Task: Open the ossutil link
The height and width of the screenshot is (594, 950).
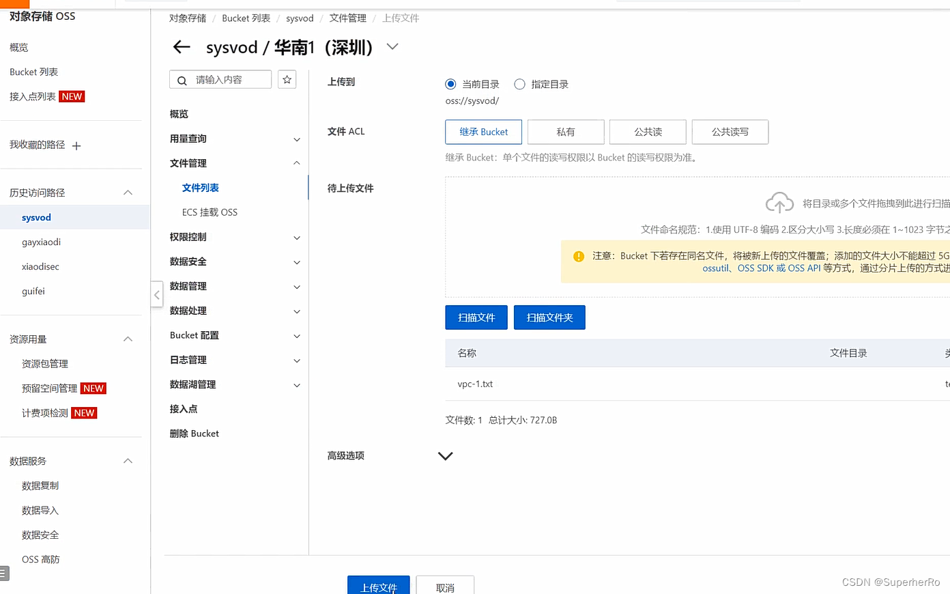Action: [x=715, y=268]
